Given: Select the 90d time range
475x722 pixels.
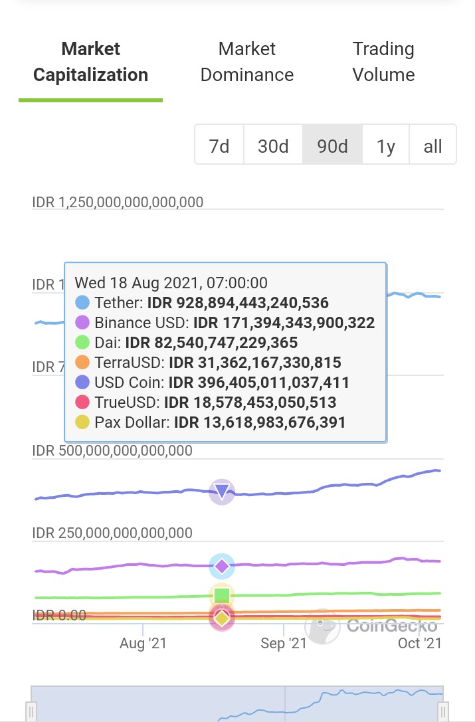Looking at the screenshot, I should click(x=332, y=146).
